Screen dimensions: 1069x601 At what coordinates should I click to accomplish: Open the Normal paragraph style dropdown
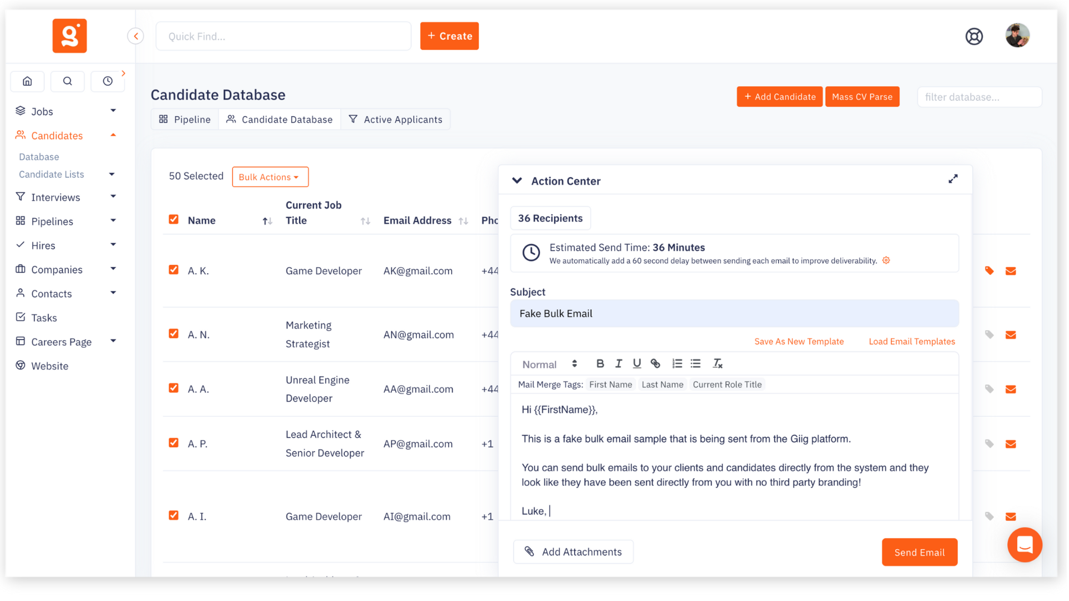548,363
